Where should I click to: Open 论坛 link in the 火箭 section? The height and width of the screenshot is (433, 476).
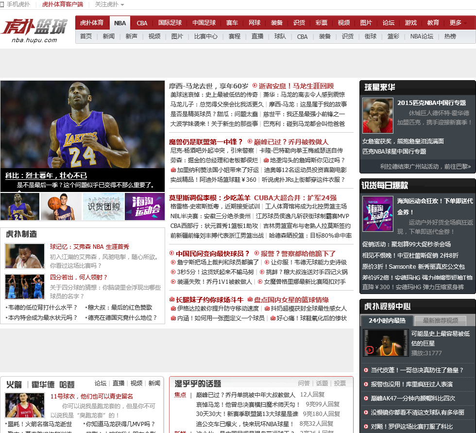(101, 383)
